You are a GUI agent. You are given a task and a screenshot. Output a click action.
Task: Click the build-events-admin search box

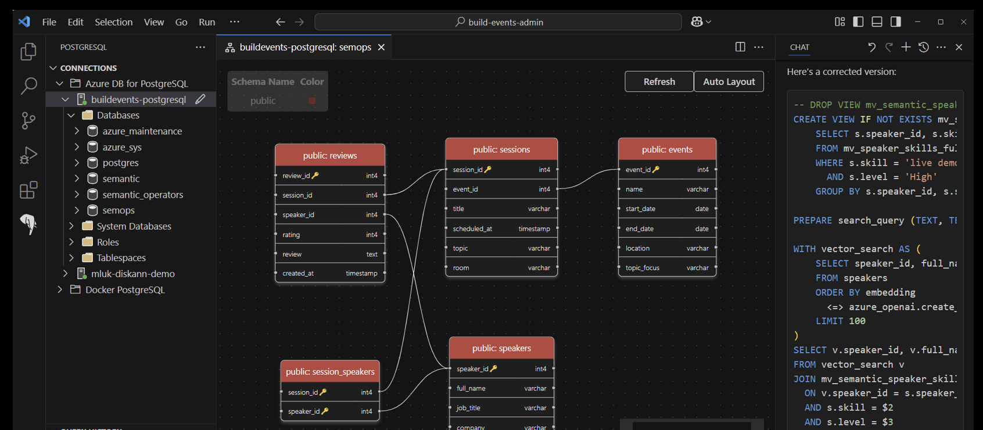[498, 22]
